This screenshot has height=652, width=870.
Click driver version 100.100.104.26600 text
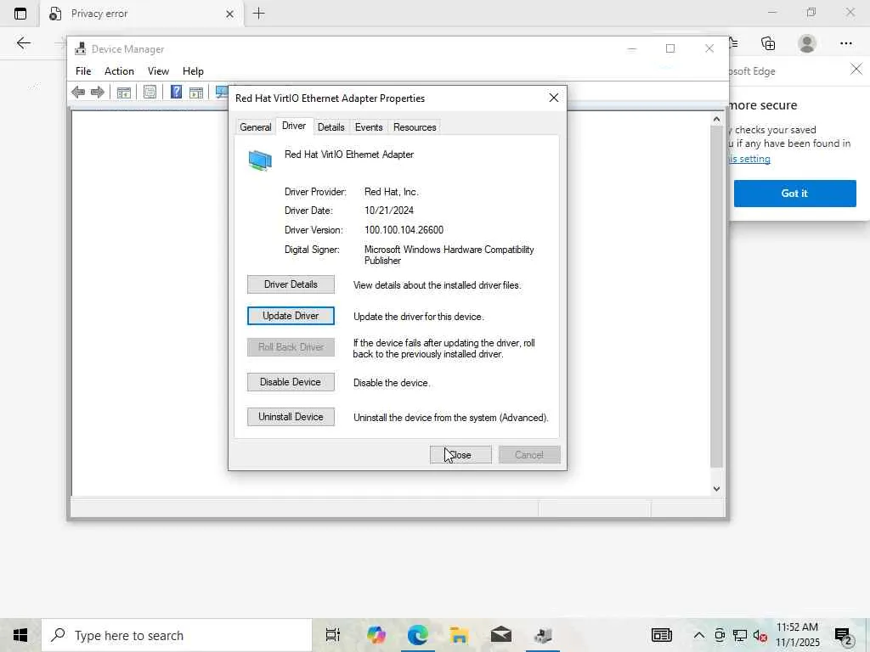point(404,230)
